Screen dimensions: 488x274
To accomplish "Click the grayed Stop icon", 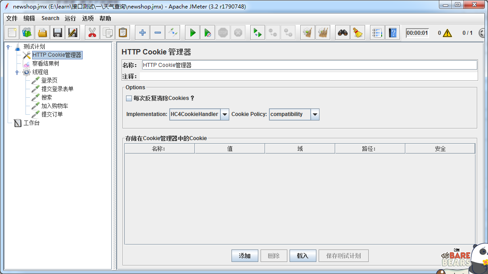I will (223, 33).
